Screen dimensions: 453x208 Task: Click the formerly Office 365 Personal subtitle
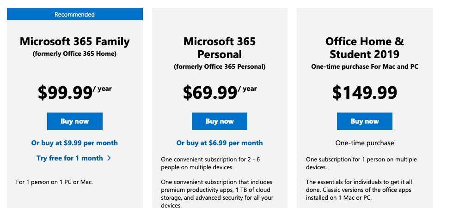220,66
